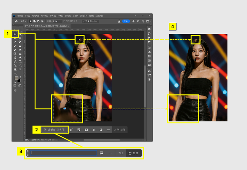Click the blue 공유 share button
The image size is (247, 170).
[x=126, y=21]
